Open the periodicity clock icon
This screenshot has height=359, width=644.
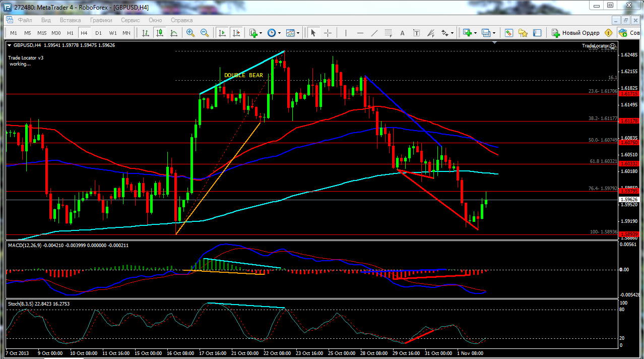[272, 33]
